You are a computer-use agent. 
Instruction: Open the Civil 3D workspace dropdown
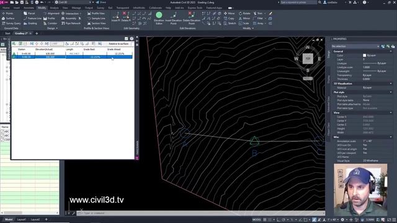click(x=73, y=2)
